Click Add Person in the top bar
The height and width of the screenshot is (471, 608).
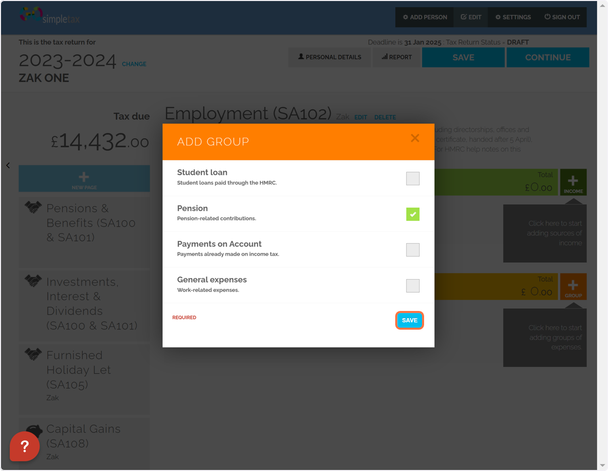425,17
